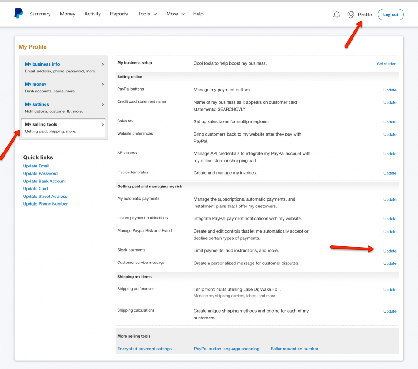The height and width of the screenshot is (369, 418).
Task: Open Seller reputation number link
Action: [x=294, y=349]
